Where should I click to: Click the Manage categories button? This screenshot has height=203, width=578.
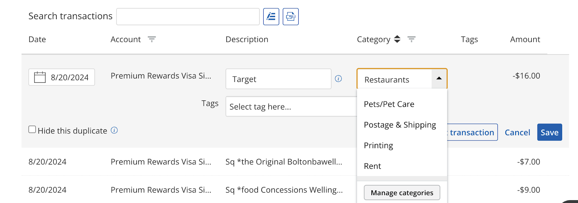tap(402, 193)
